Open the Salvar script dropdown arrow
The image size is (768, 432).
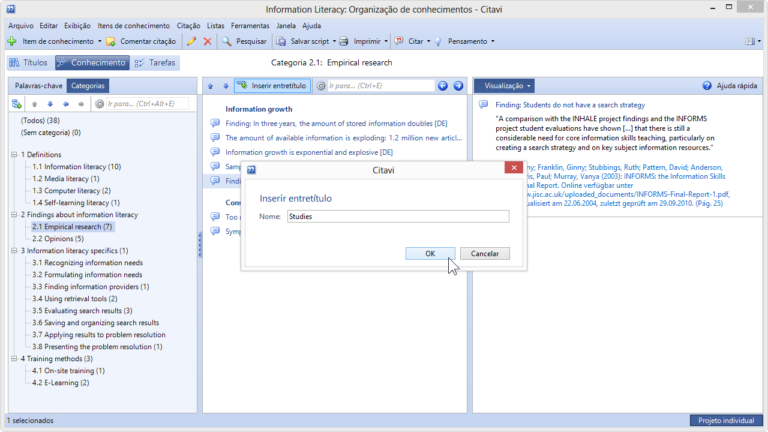coord(334,41)
